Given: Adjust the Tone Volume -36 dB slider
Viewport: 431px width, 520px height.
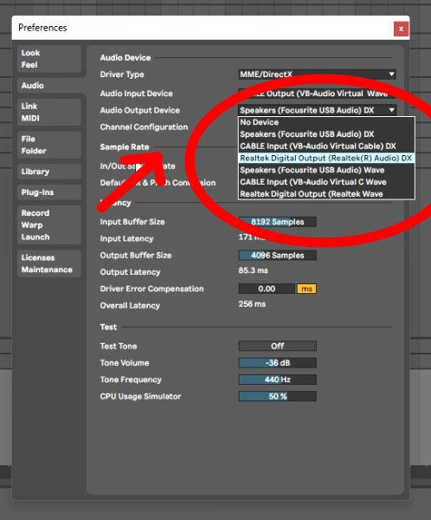Looking at the screenshot, I should click(277, 362).
